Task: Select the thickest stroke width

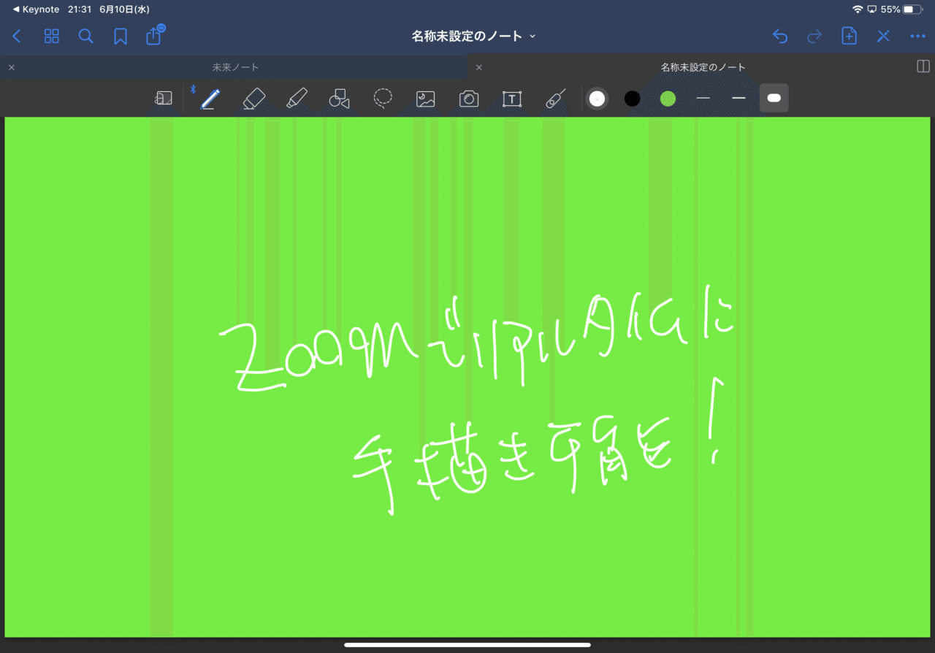Action: [774, 98]
